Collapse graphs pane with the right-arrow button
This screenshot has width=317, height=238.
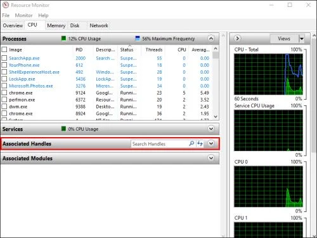238,38
